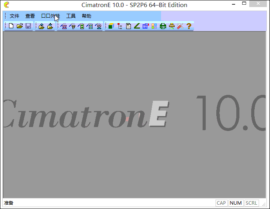Image resolution: width=270 pixels, height=209 pixels.
Task: Click the folder icon with the up arrow
Action: point(42,26)
